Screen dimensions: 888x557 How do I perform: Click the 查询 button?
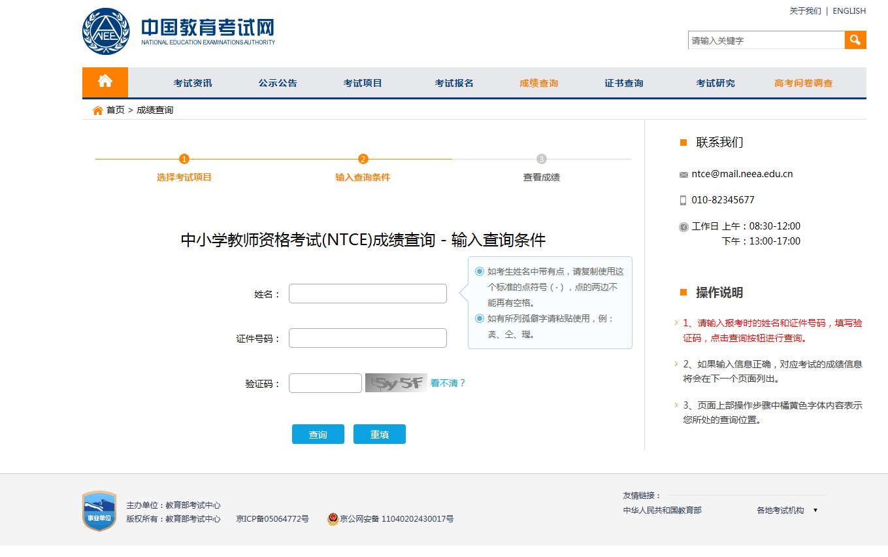(x=318, y=433)
